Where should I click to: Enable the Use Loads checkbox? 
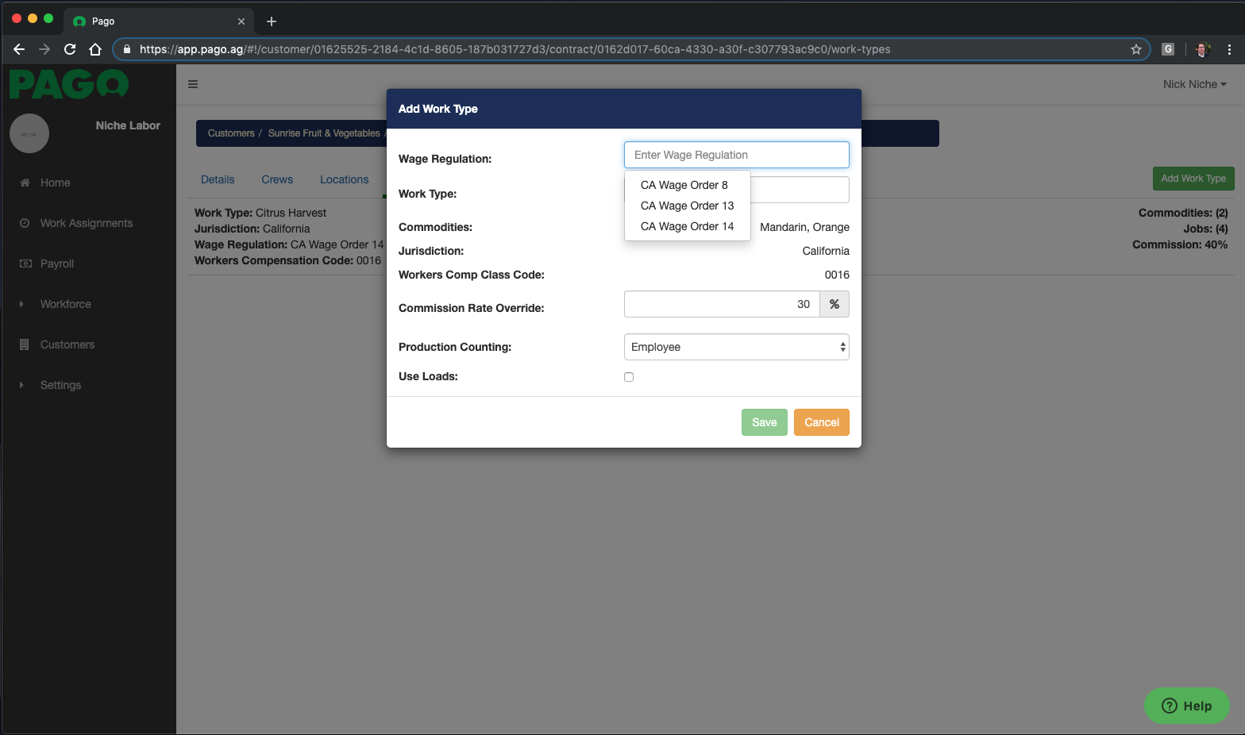pyautogui.click(x=629, y=377)
